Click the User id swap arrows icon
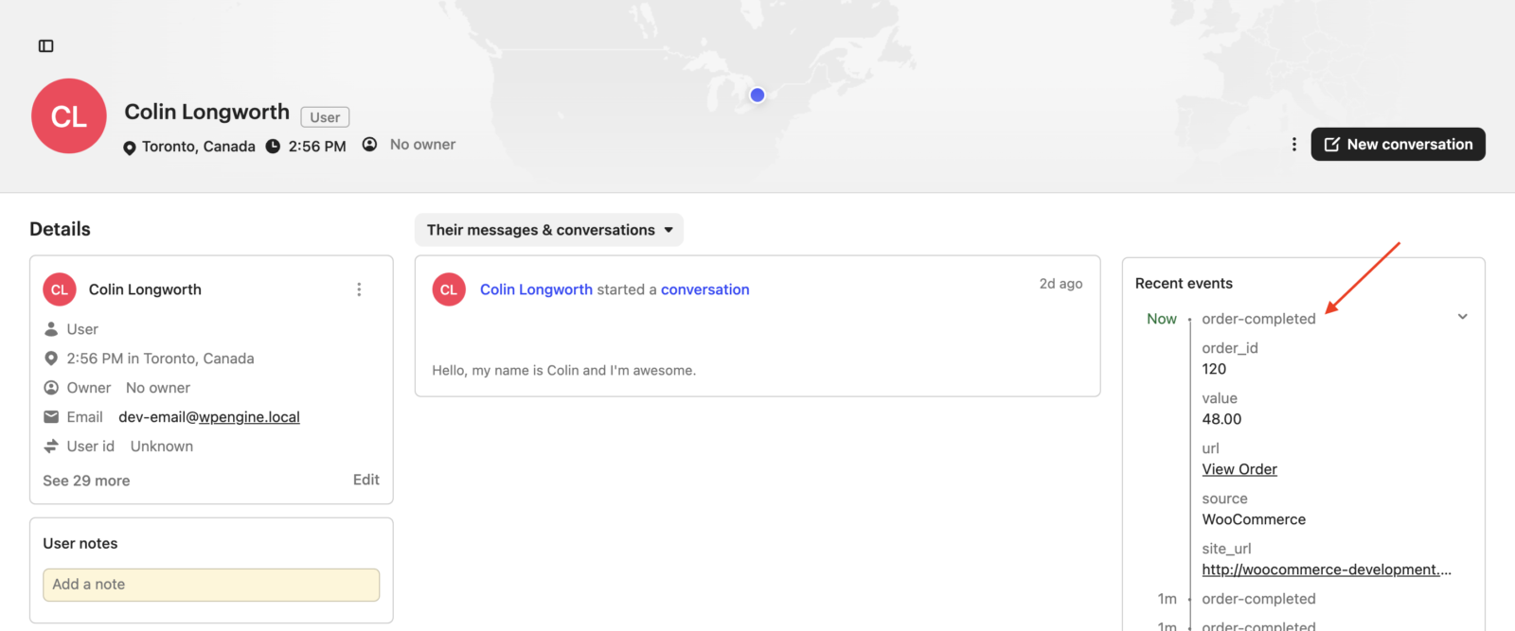This screenshot has height=631, width=1515. (51, 447)
